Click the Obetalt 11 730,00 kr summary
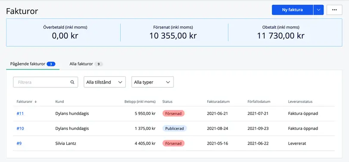This screenshot has height=162, width=349. point(280,32)
